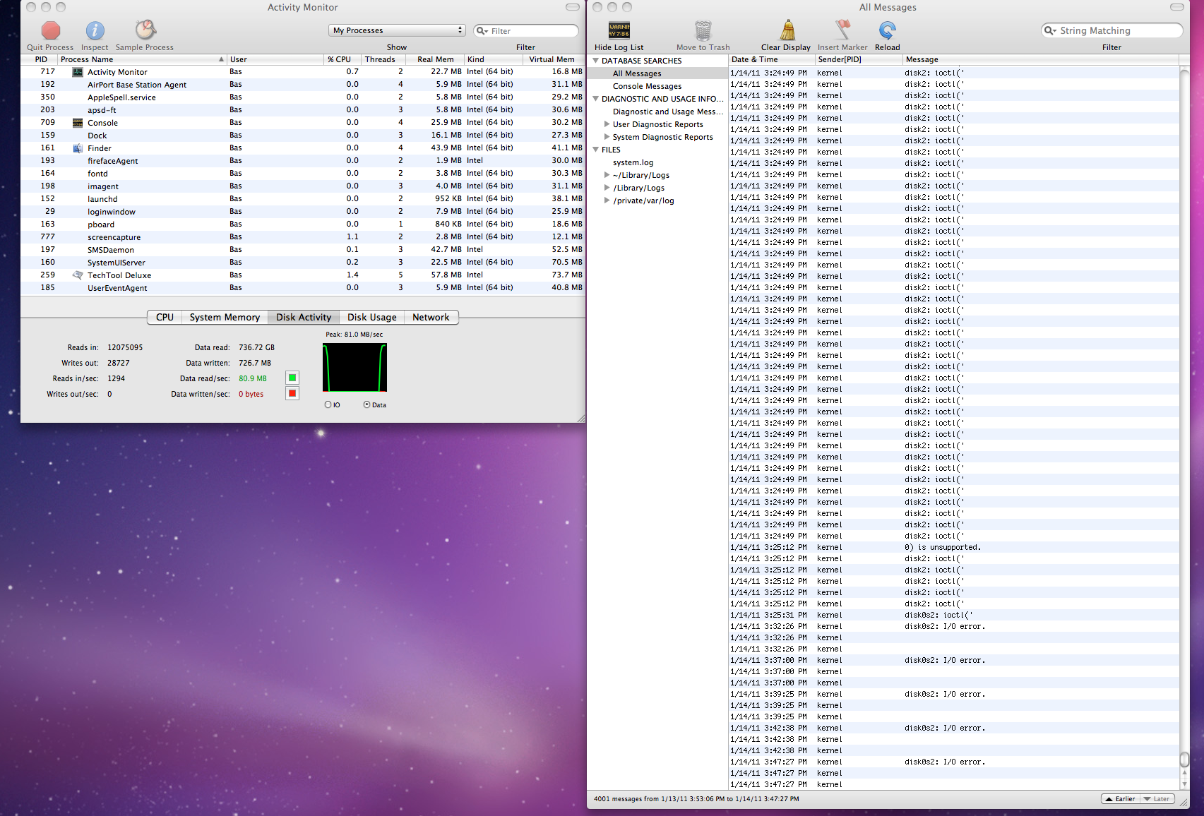Select the SMSDaemon process row
The width and height of the screenshot is (1204, 816).
(303, 250)
